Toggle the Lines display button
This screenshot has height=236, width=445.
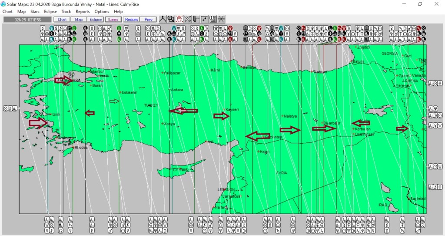113,20
